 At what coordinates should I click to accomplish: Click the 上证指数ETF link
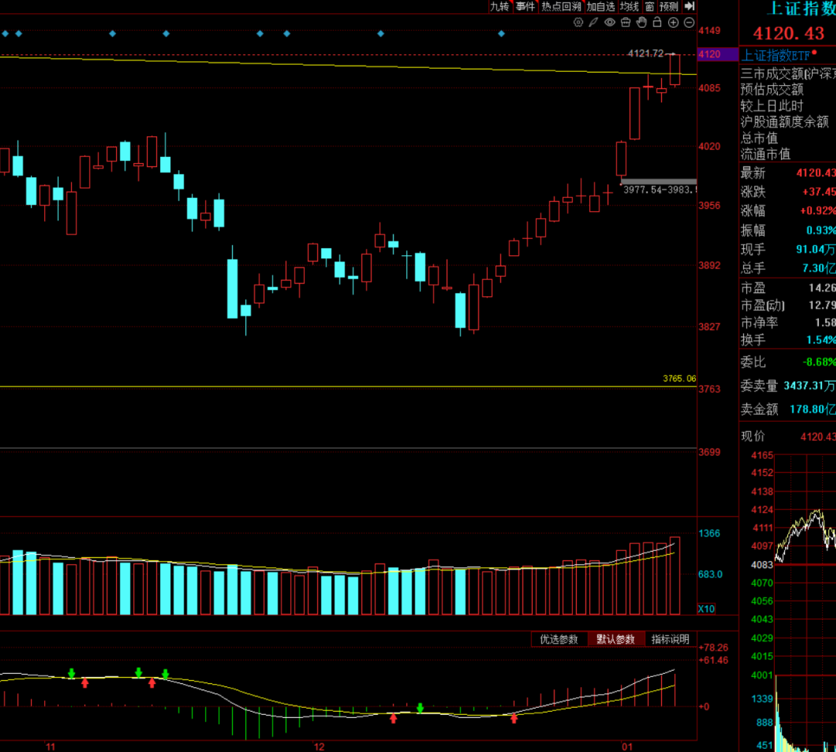[776, 55]
